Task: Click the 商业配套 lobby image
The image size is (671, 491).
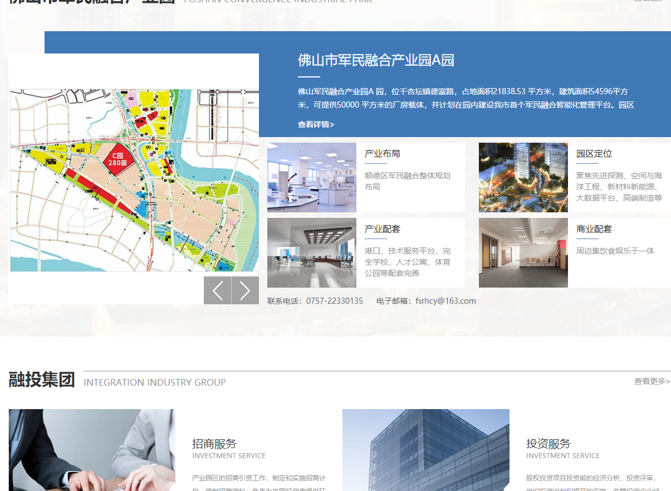Action: [523, 252]
